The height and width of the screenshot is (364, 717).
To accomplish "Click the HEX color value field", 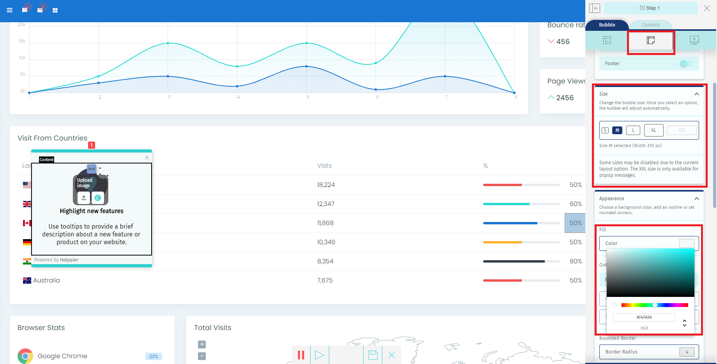I will pos(644,317).
